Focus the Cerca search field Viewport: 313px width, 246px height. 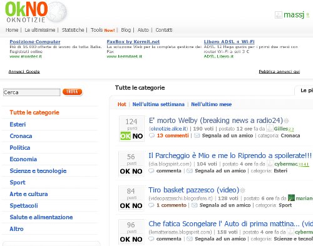pyautogui.click(x=32, y=92)
